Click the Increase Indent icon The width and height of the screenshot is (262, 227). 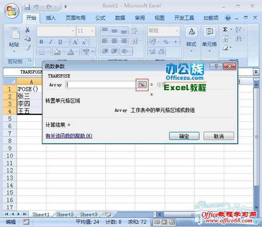click(114, 51)
